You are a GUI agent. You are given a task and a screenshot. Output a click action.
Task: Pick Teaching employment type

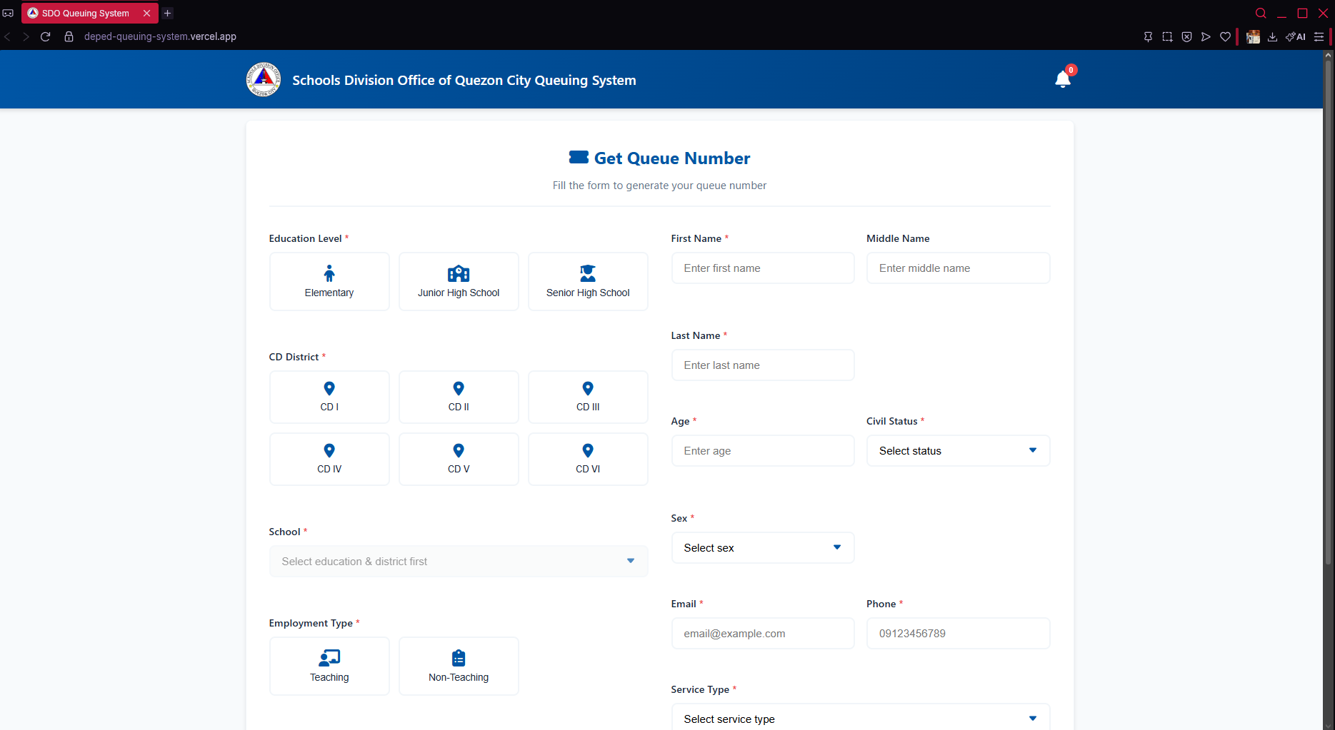click(329, 666)
